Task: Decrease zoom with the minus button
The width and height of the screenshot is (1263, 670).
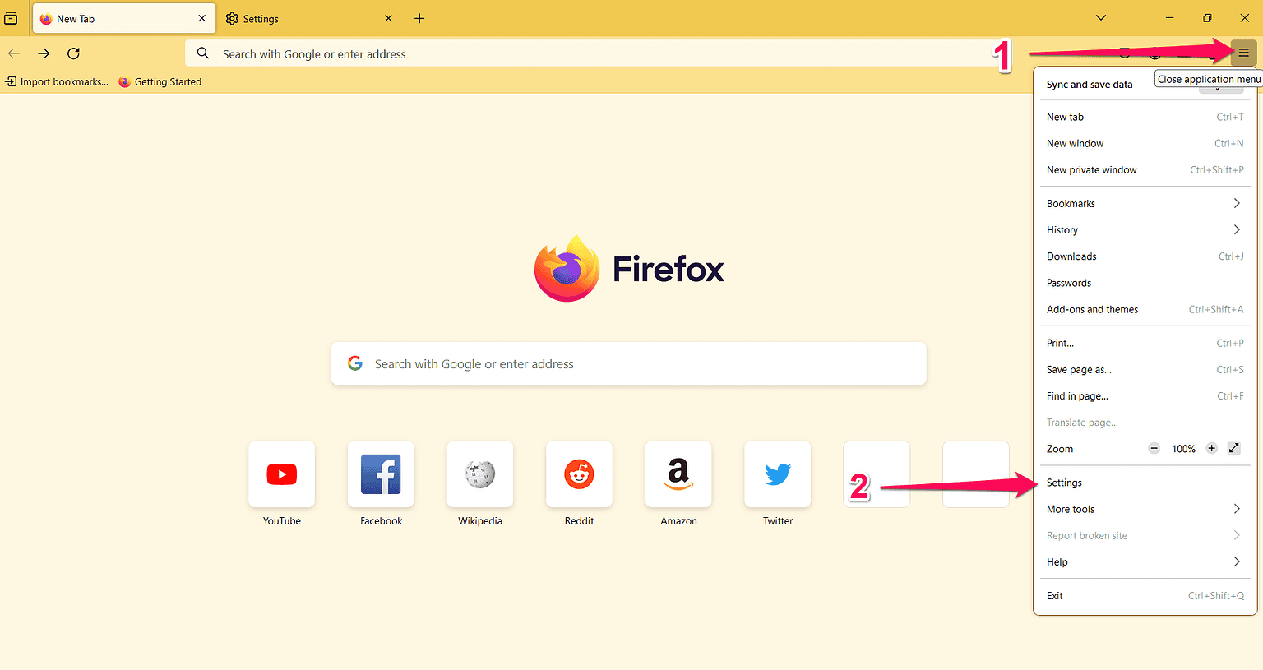Action: [x=1154, y=449]
